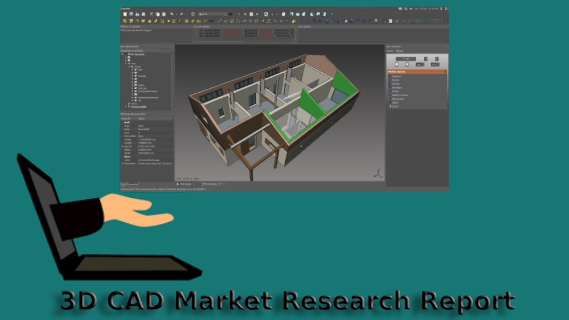Select the Draft Line tool

pyautogui.click(x=219, y=21)
